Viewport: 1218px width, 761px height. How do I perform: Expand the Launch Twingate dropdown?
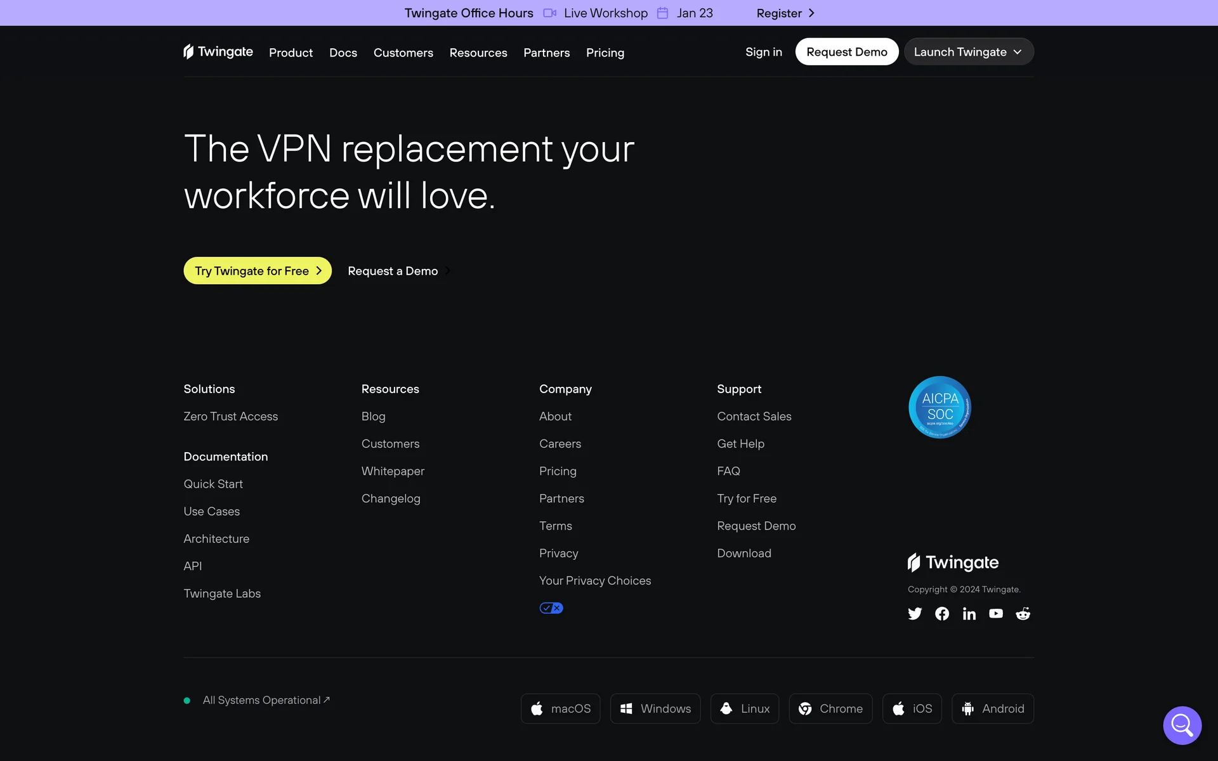coord(968,52)
